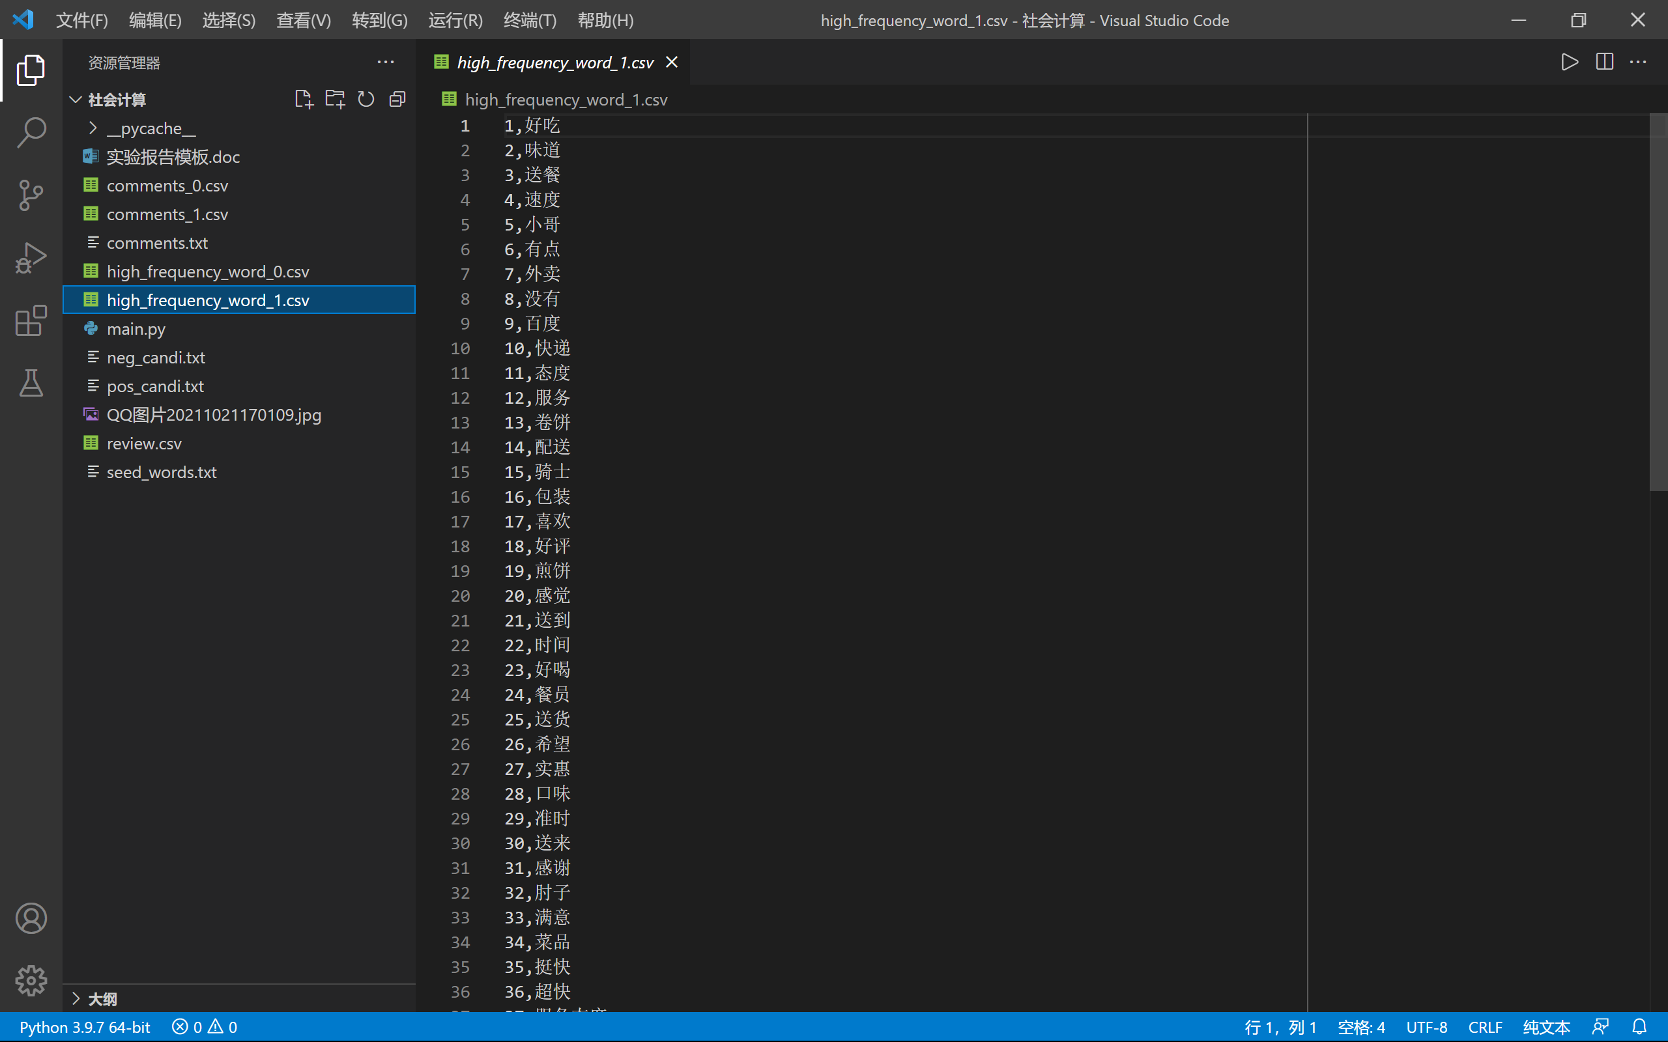The image size is (1668, 1042).
Task: Open editor more actions ellipsis
Action: [x=1637, y=62]
